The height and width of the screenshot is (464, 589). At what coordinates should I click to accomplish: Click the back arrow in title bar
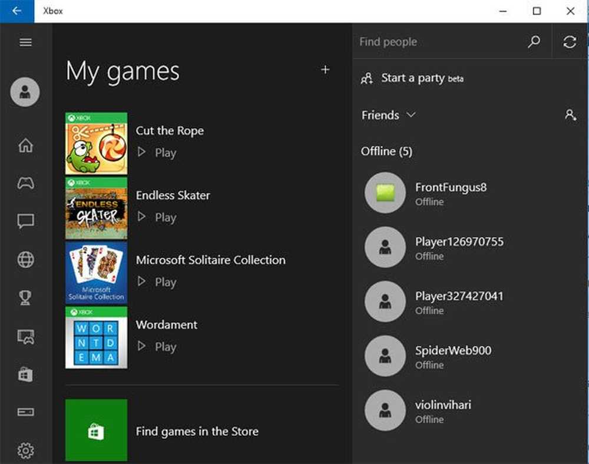click(x=17, y=11)
